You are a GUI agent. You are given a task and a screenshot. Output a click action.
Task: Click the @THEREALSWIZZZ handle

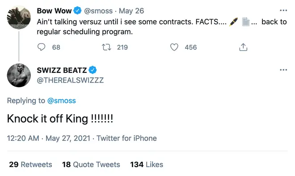point(70,80)
